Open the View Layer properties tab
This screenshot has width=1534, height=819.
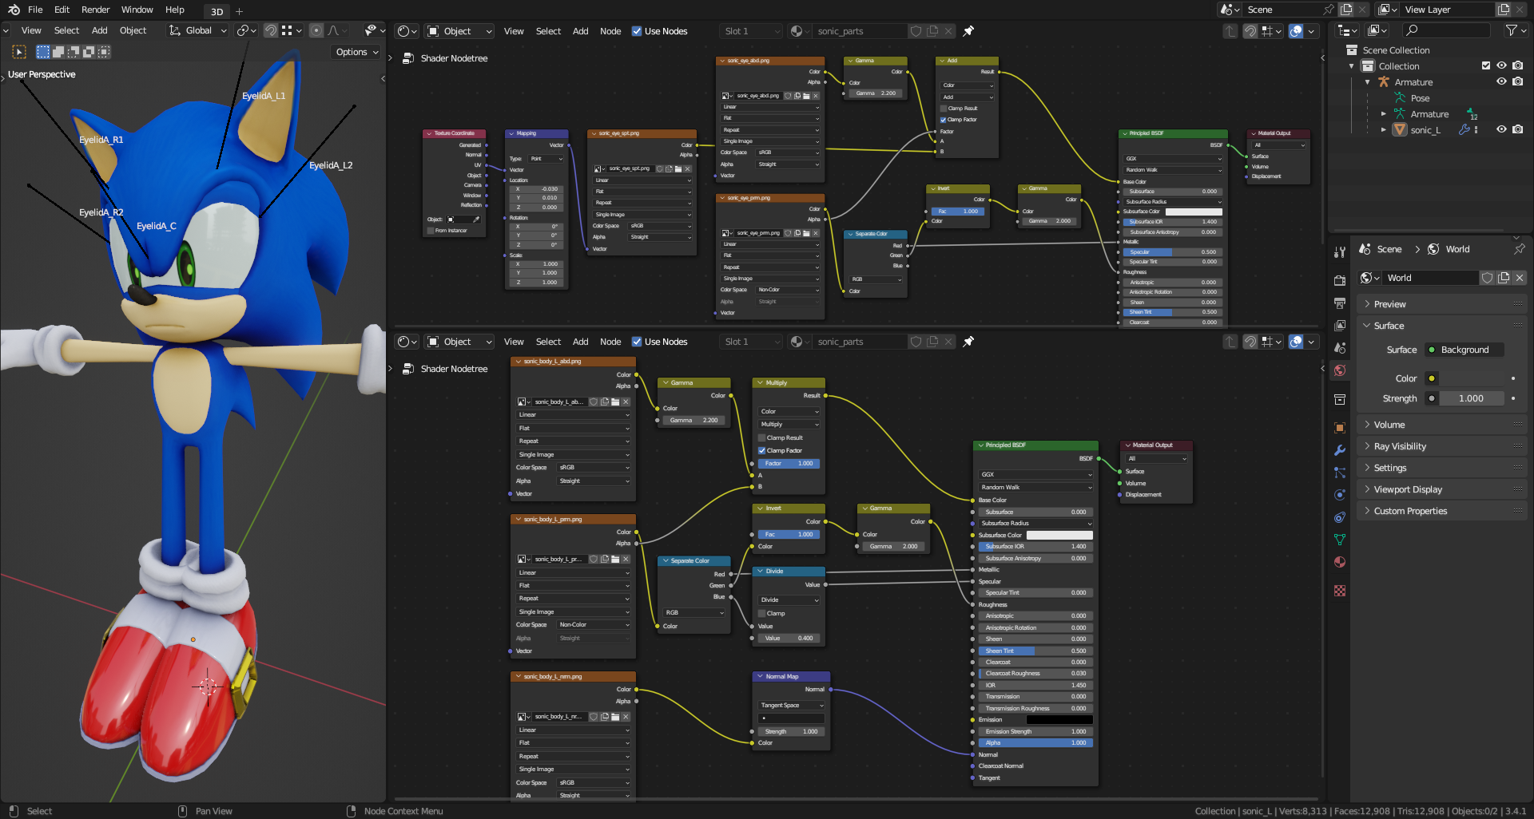[x=1340, y=326]
